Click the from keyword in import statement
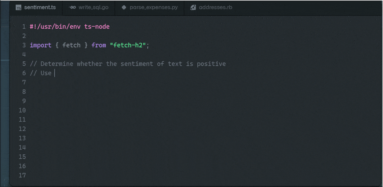 (x=99, y=45)
